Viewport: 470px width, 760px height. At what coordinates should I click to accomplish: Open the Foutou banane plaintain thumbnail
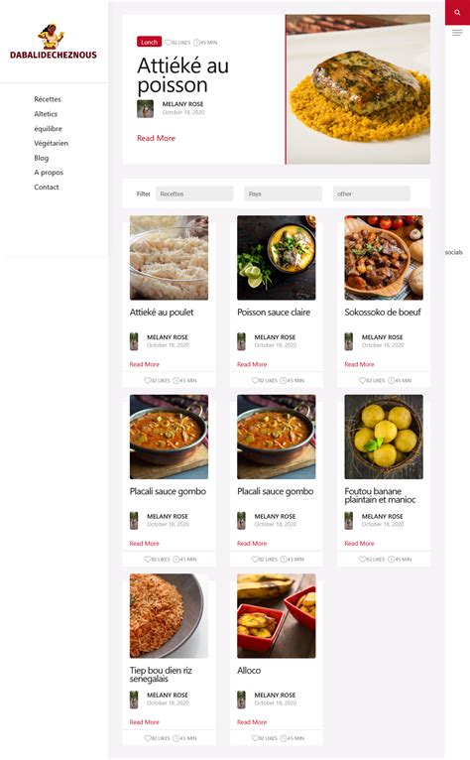point(384,437)
